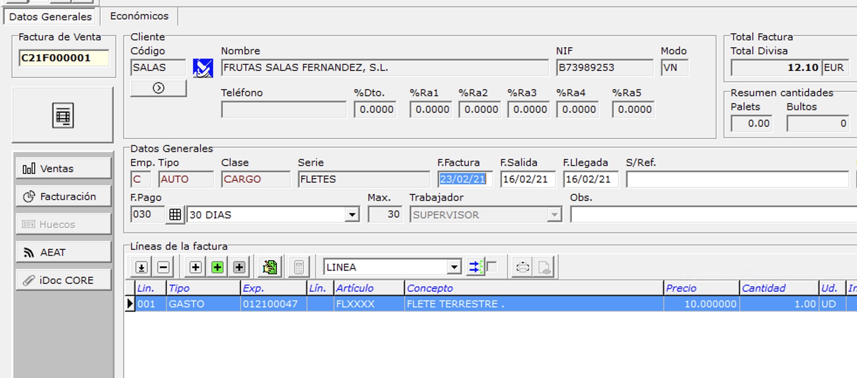Click the download arrow icon in lines toolbar
Viewport: 857px width, 378px height.
coord(141,267)
